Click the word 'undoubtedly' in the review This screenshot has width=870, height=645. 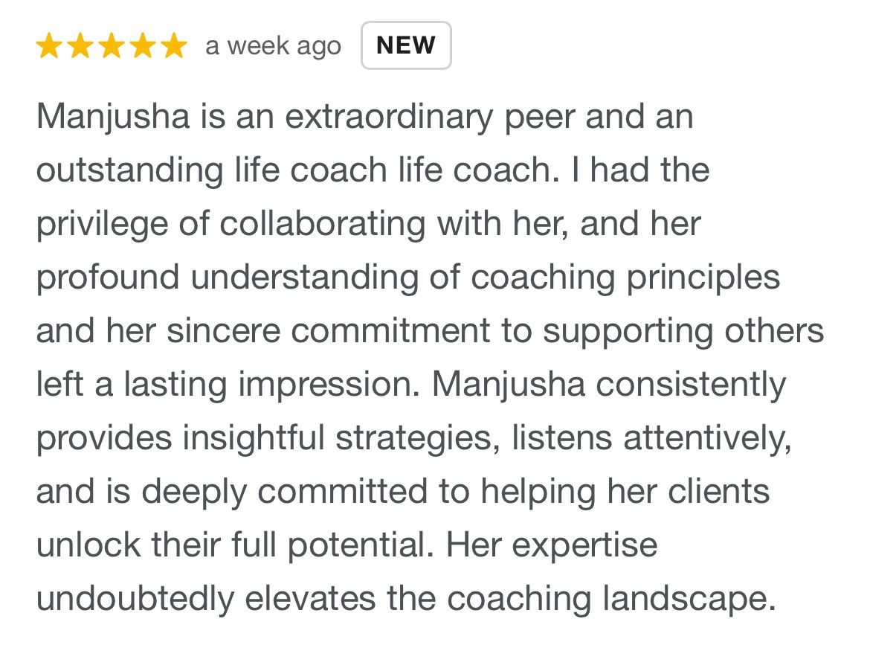click(135, 600)
